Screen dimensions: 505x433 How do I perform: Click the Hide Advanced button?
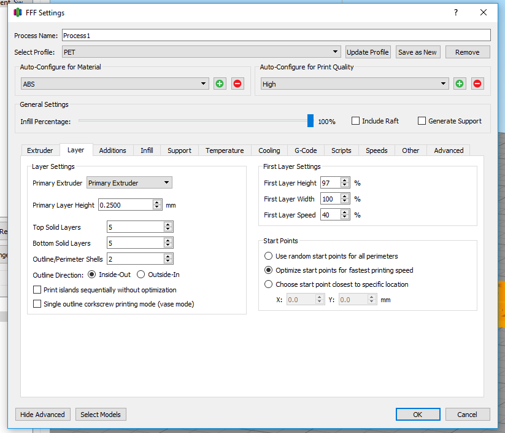(x=42, y=415)
